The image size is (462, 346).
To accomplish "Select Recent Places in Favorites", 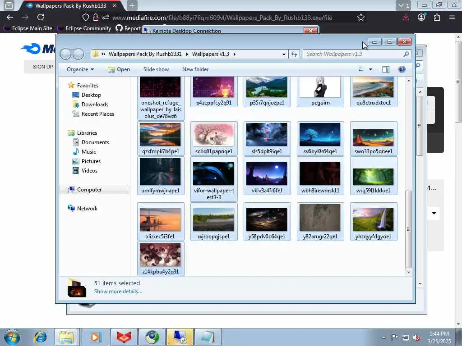I will [x=93, y=114].
